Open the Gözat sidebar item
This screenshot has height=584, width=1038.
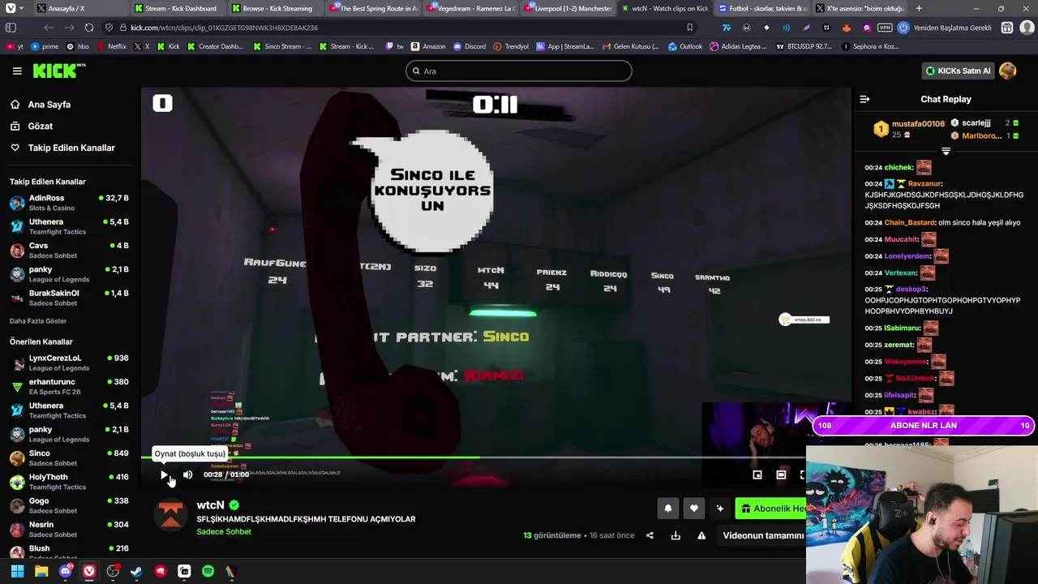tap(40, 126)
